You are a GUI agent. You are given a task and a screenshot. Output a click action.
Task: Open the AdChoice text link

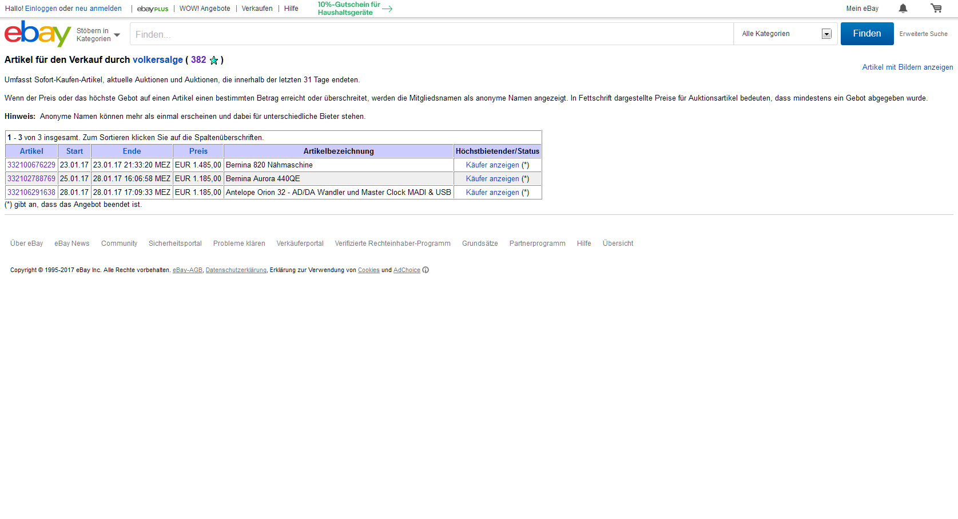click(407, 270)
